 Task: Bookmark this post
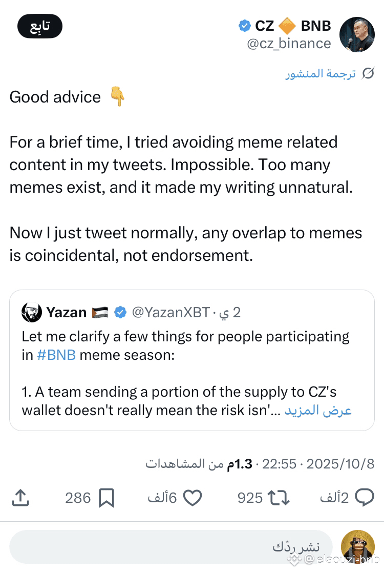click(106, 497)
